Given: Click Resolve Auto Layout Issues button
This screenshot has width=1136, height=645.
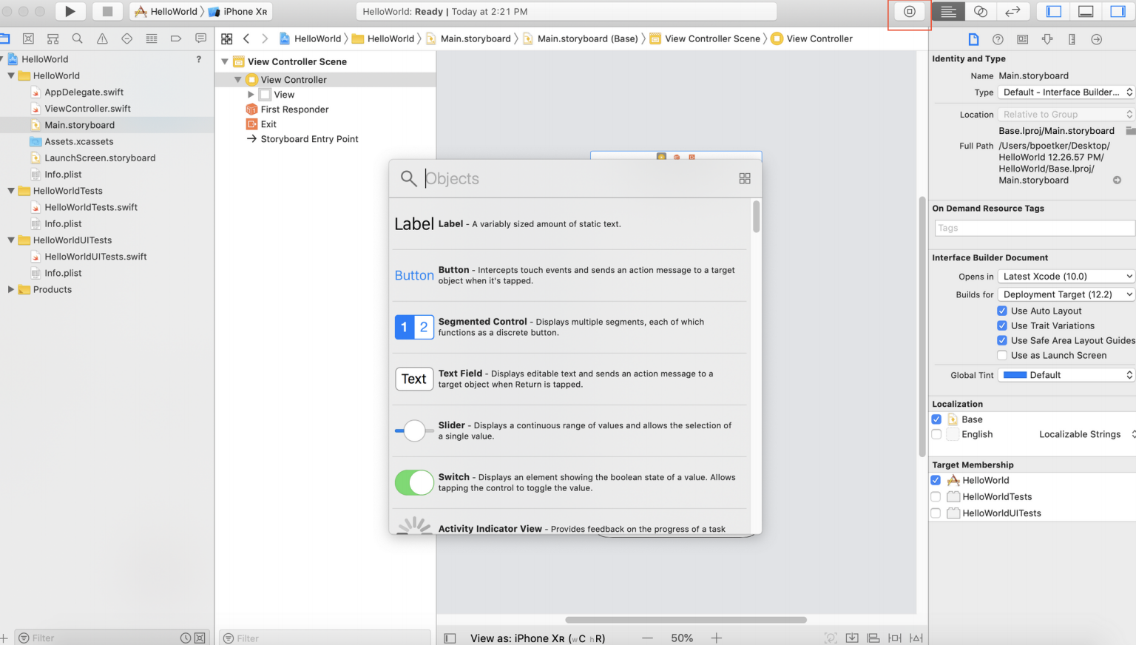Looking at the screenshot, I should click(x=916, y=638).
